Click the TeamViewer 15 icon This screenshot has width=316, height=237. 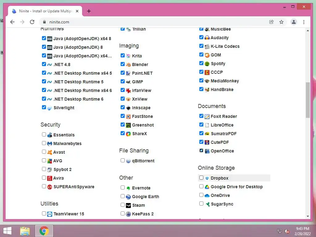[x=50, y=214]
